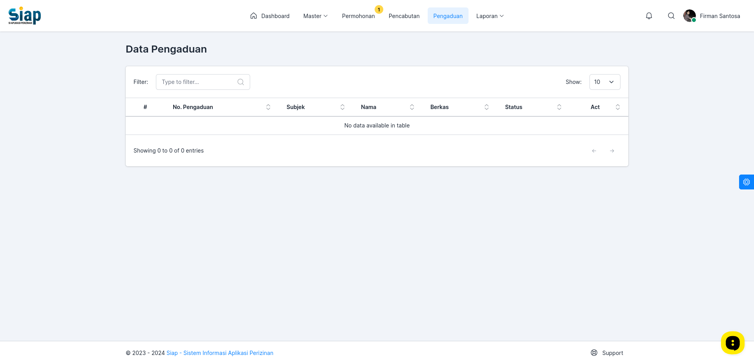Open the notifications bell icon
Screen dimensions: 754x364
[x=649, y=16]
